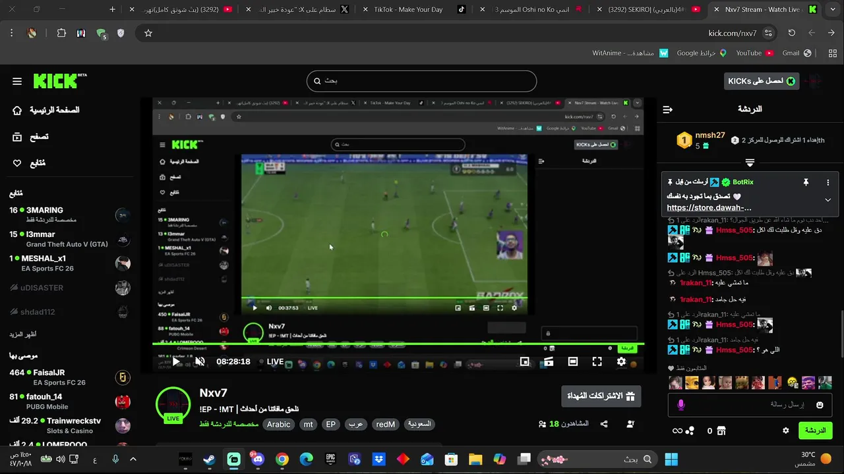This screenshot has height=474, width=844.
Task: Open uDISASTER offline channel
Action: click(70, 288)
